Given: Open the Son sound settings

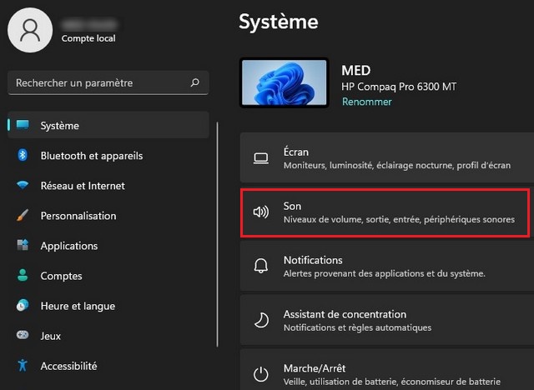Looking at the screenshot, I should tap(385, 212).
